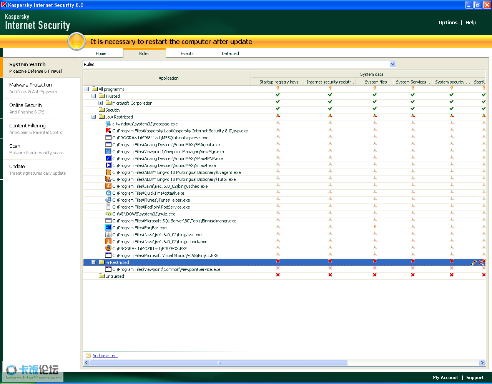Screen dimensions: 492x384
Task: Click the Add new item link
Action: (105, 356)
